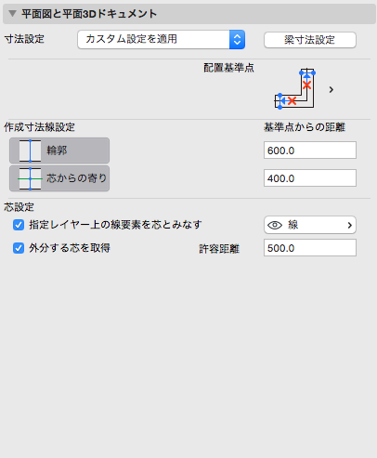
Task: Toggle the 芯からの寄り dimension button
Action: click(59, 178)
